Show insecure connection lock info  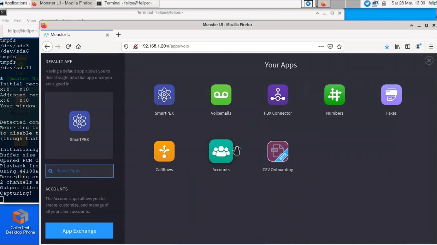tap(135, 47)
